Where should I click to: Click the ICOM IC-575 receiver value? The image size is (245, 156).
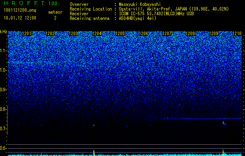tap(156, 14)
